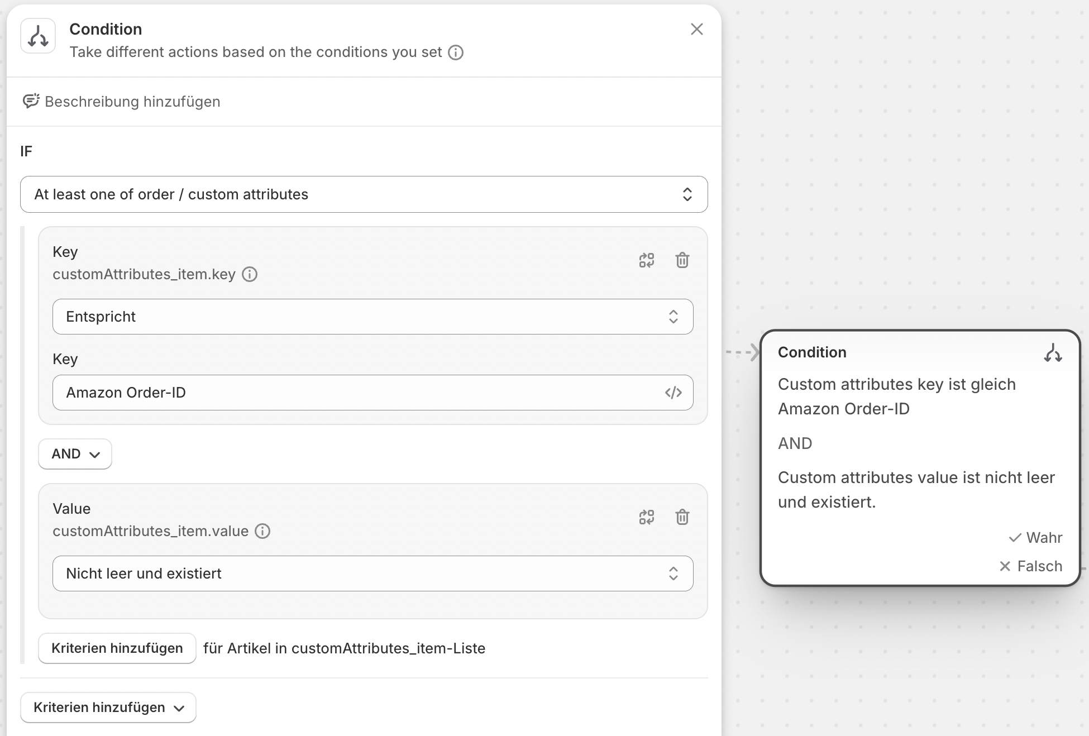Close the Condition panel
The width and height of the screenshot is (1089, 736).
[696, 29]
